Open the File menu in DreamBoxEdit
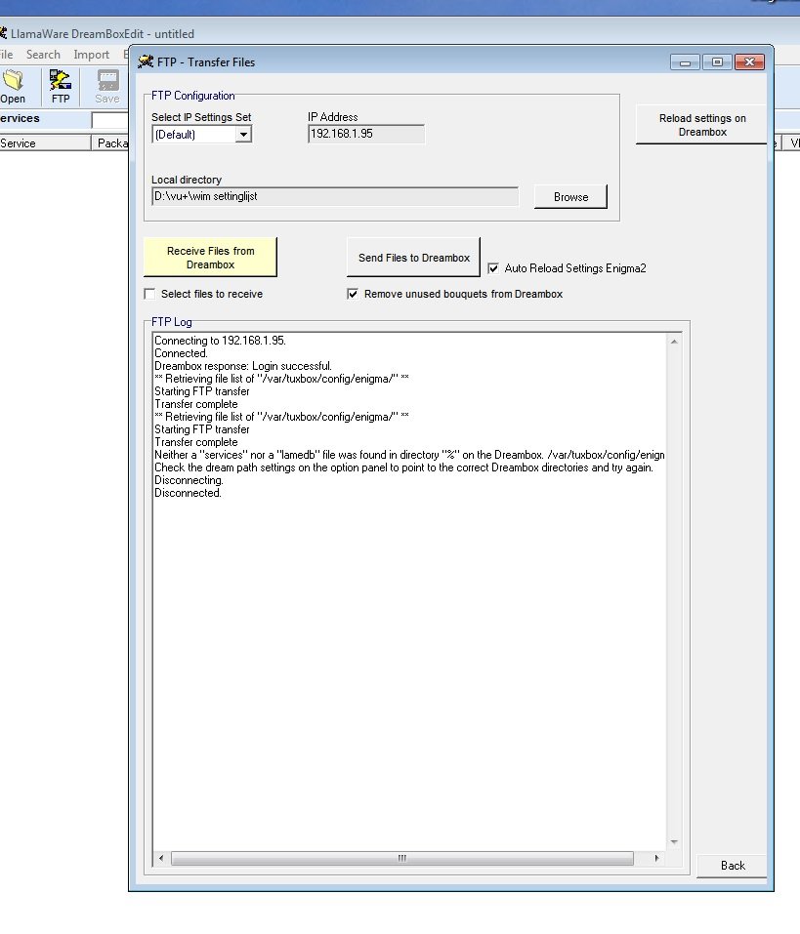 click(x=7, y=55)
